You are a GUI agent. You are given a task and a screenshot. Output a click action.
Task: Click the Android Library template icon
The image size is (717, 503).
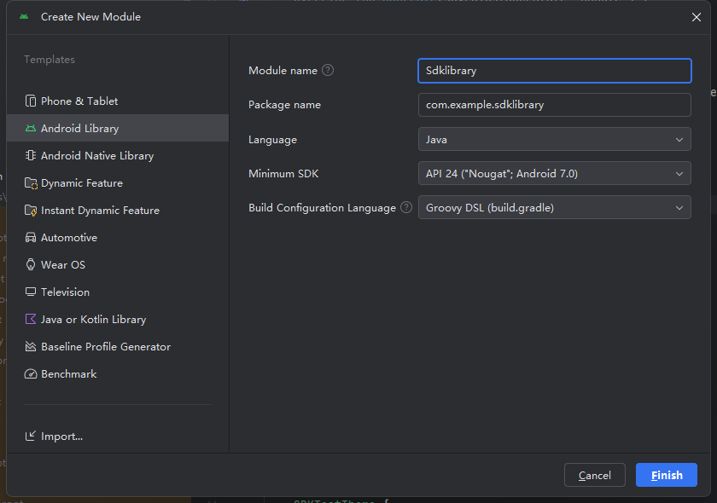31,129
